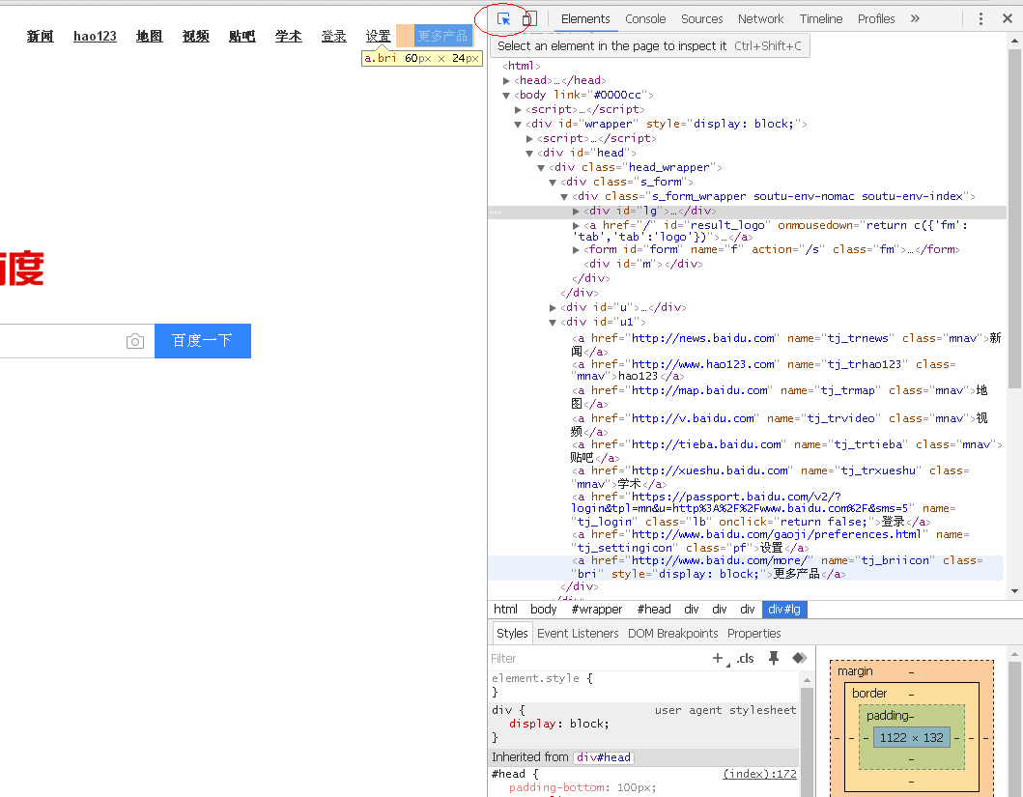The image size is (1023, 797).
Task: Click the 登录 login link
Action: click(x=334, y=36)
